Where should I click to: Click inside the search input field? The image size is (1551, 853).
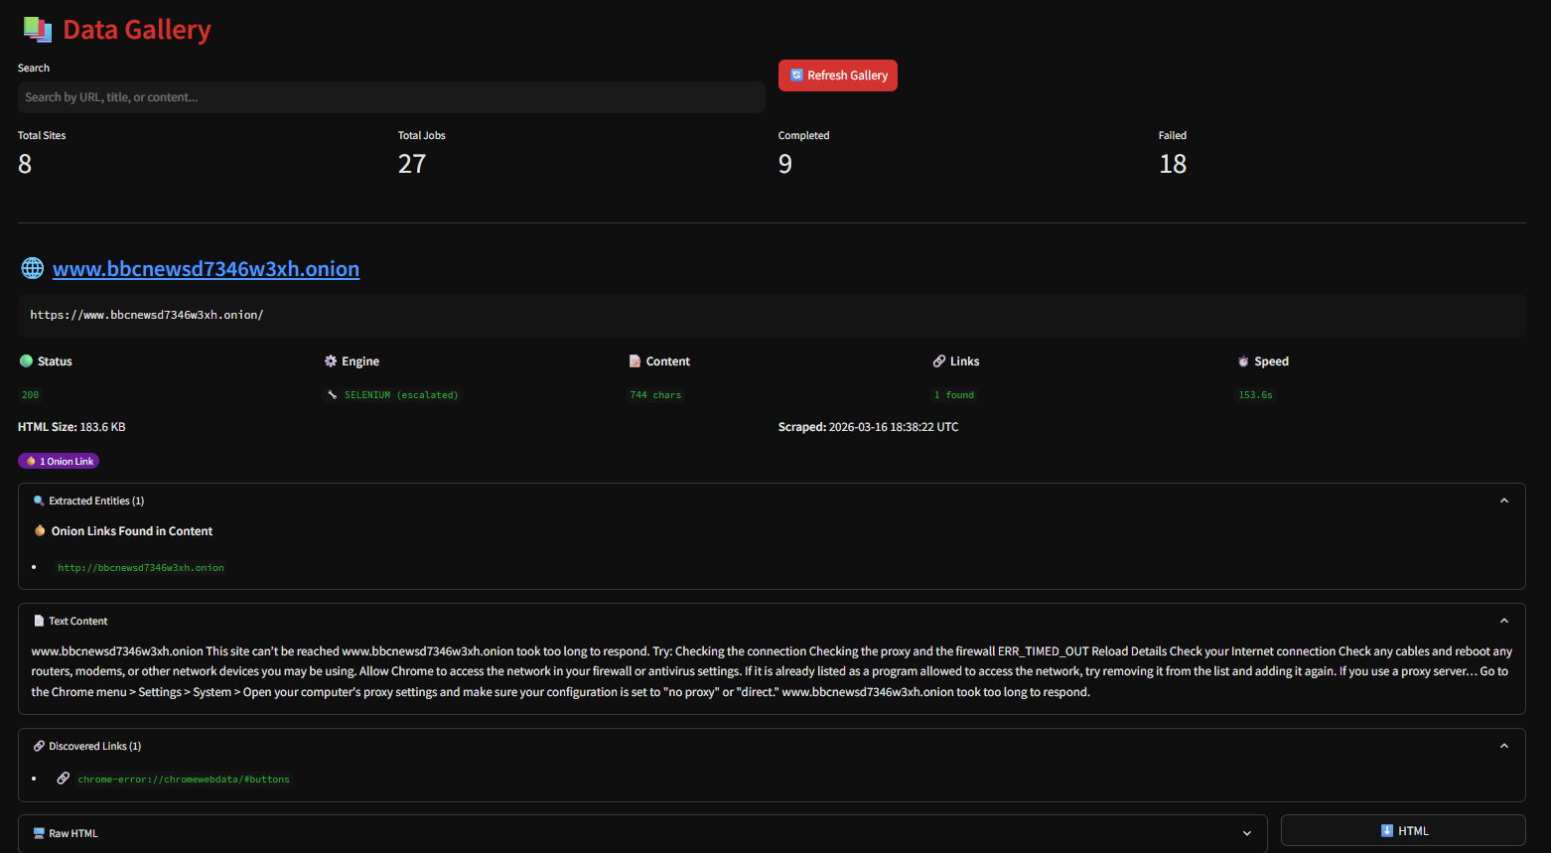[390, 96]
